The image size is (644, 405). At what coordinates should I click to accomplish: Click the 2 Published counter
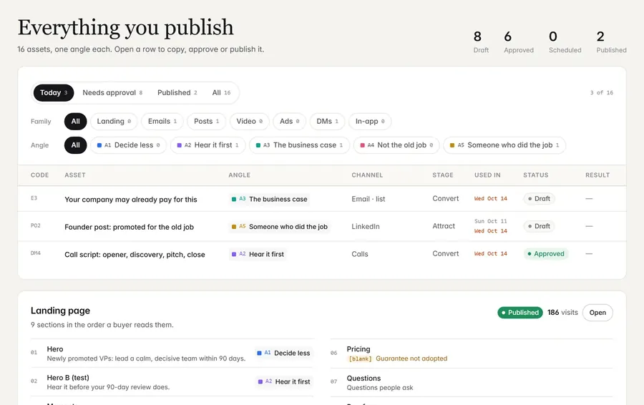click(612, 42)
